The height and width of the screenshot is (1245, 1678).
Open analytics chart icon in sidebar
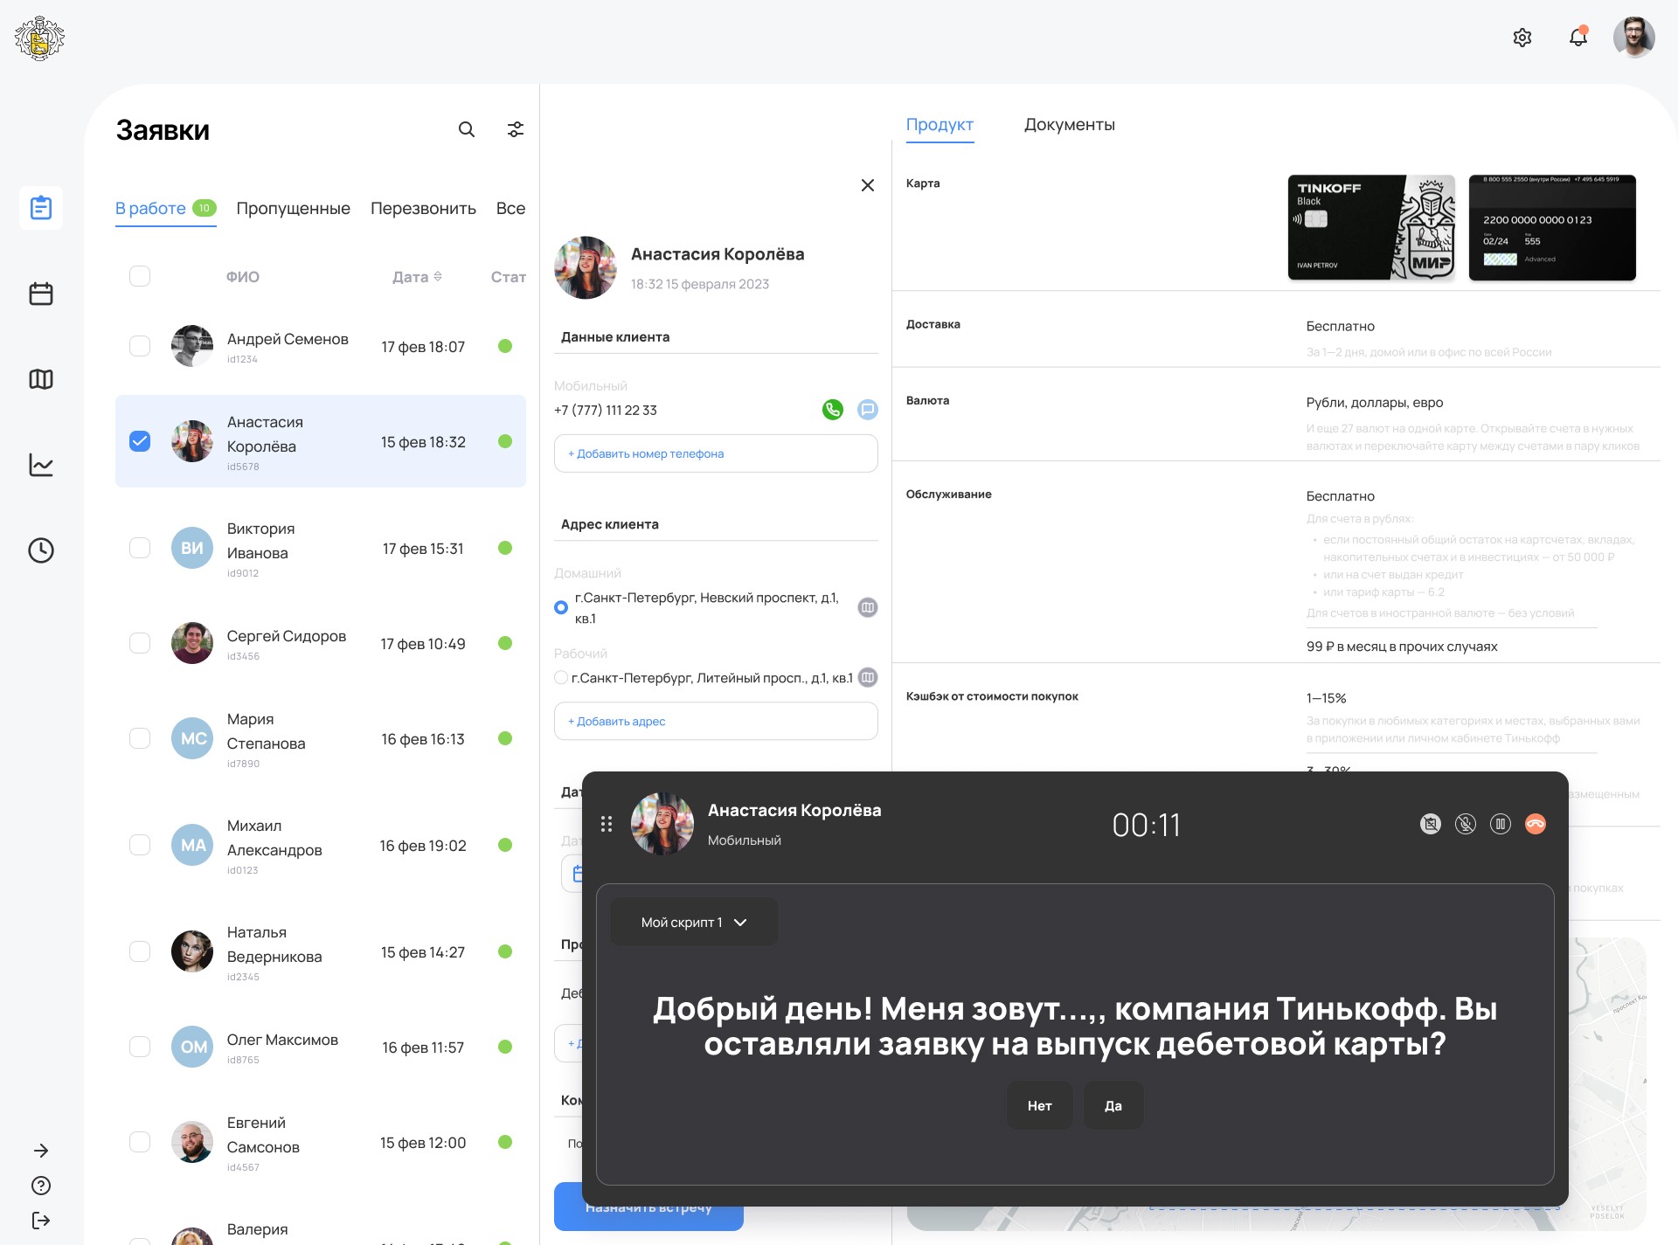(x=41, y=465)
